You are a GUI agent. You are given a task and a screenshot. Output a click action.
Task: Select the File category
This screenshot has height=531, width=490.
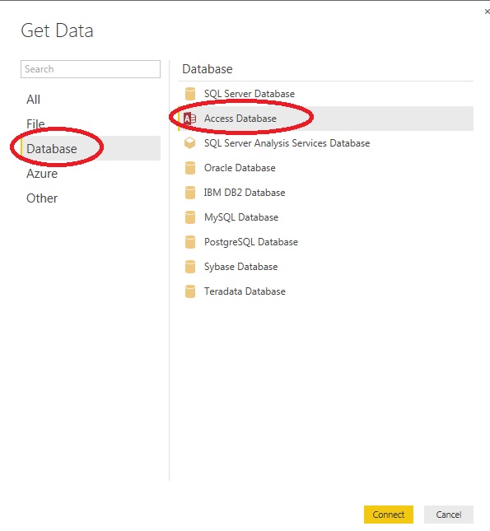click(x=35, y=124)
